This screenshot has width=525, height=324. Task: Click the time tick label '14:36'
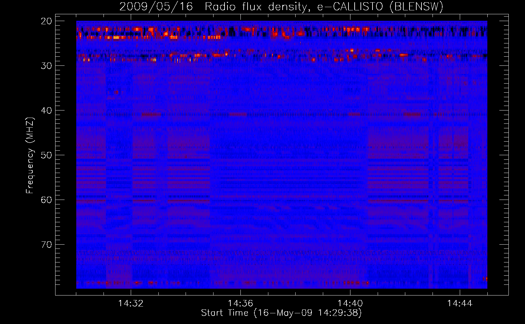click(240, 304)
